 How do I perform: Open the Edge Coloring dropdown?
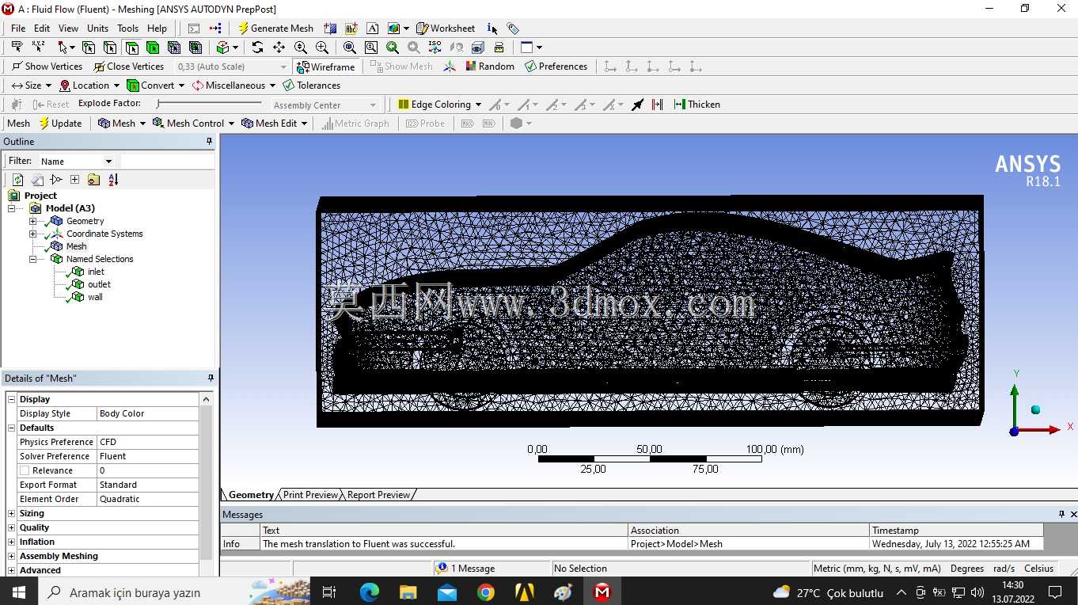pos(439,105)
